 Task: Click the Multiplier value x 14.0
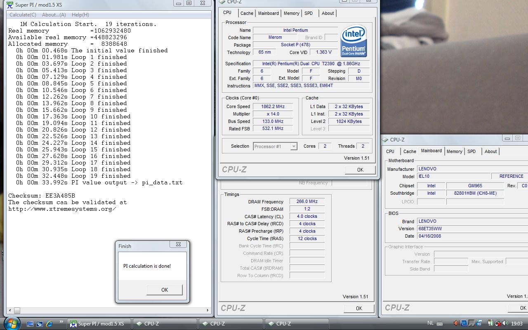pyautogui.click(x=273, y=114)
